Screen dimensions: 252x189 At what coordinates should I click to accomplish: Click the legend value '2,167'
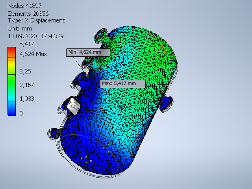coord(27,85)
